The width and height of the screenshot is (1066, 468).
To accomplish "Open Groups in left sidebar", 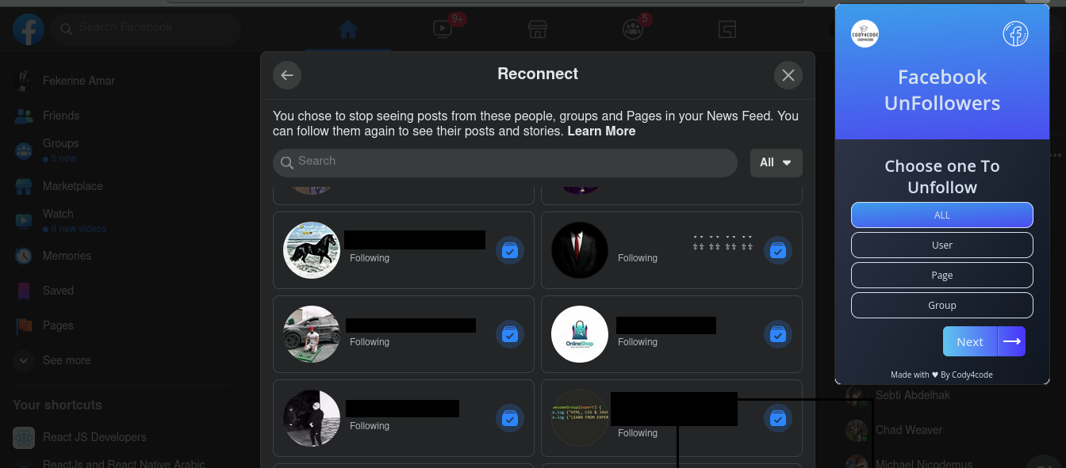I will point(121,150).
